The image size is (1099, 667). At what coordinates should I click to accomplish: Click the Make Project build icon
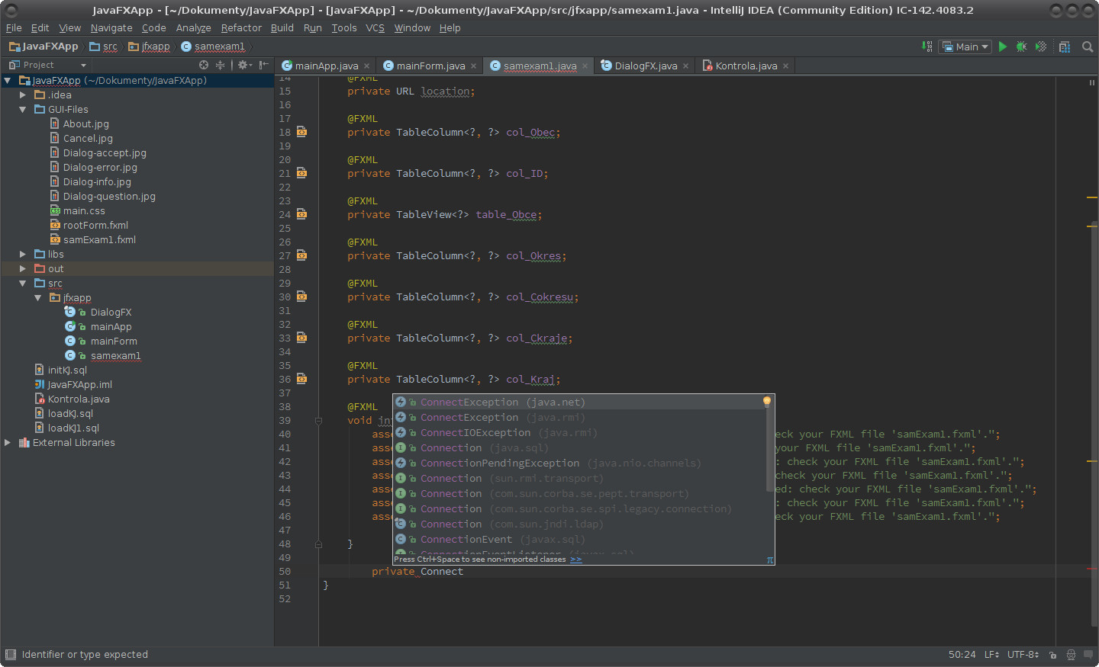click(927, 46)
